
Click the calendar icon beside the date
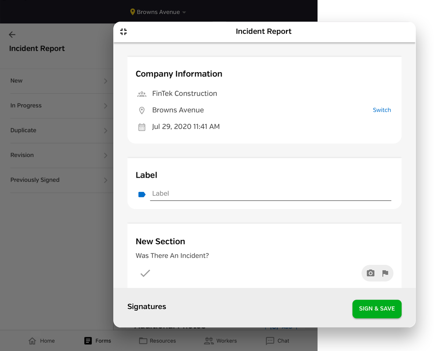142,127
